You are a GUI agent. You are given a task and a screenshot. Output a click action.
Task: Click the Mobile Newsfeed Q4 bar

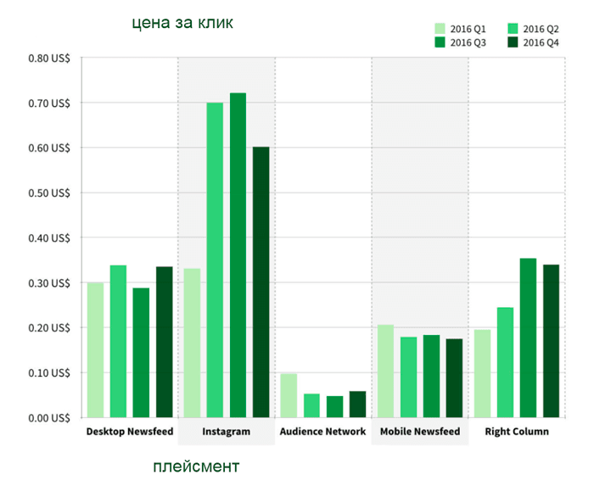click(x=454, y=378)
